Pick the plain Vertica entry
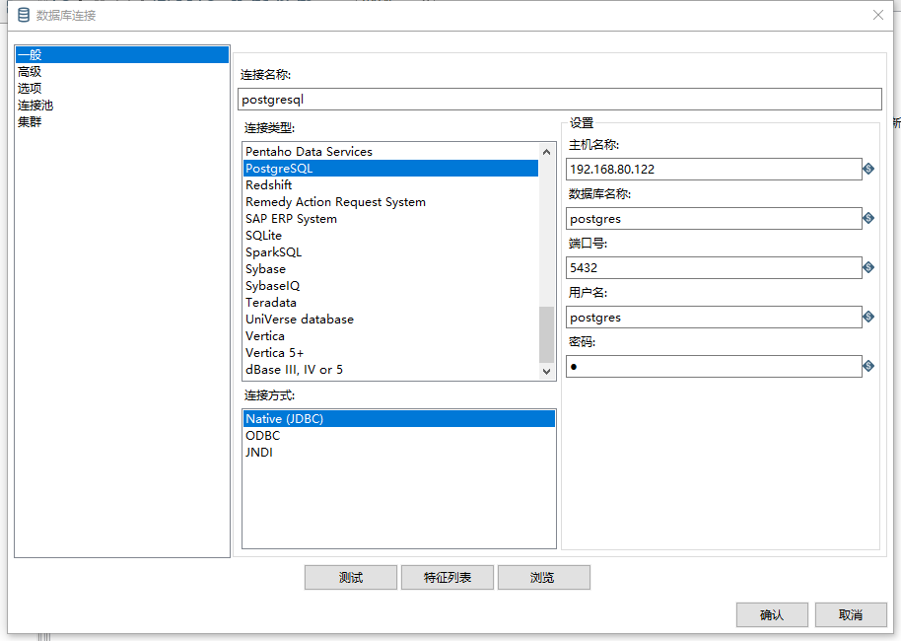Screen dimensions: 901x641 click(x=390, y=335)
